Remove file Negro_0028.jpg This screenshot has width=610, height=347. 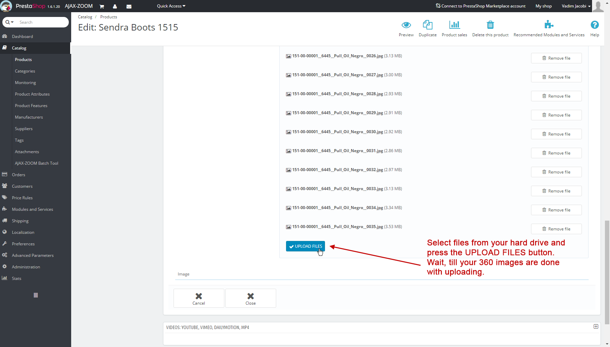pyautogui.click(x=556, y=96)
